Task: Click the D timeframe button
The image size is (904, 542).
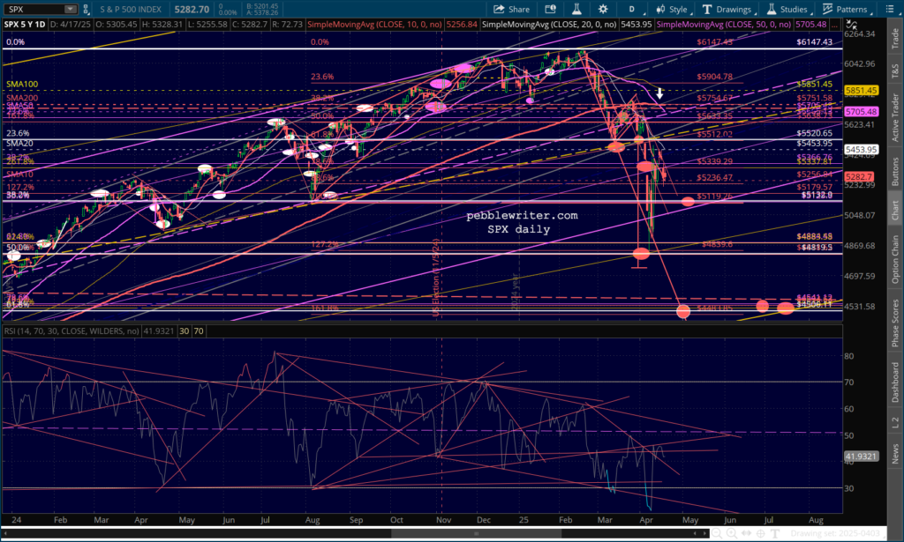Action: [x=634, y=9]
